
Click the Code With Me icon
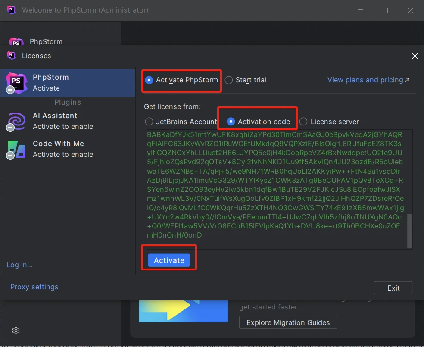tap(16, 149)
